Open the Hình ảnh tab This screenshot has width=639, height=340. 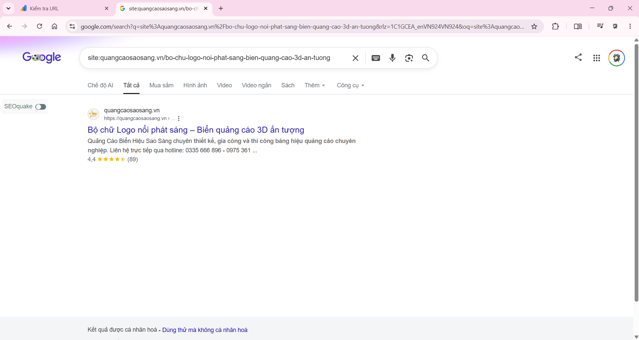click(195, 85)
